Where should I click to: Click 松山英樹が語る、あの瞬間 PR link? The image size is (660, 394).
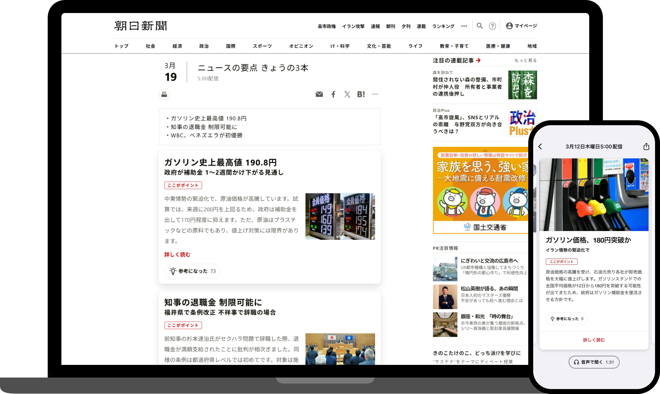tap(489, 289)
